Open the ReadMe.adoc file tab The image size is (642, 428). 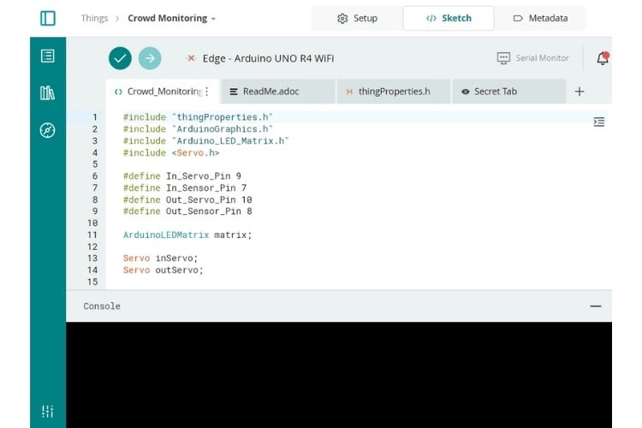pos(278,92)
